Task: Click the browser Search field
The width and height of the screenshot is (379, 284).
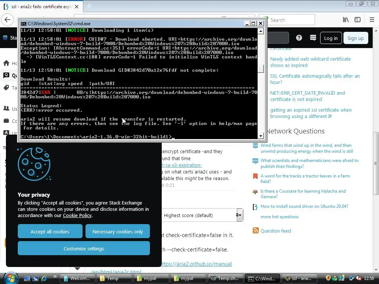Action: (287, 20)
